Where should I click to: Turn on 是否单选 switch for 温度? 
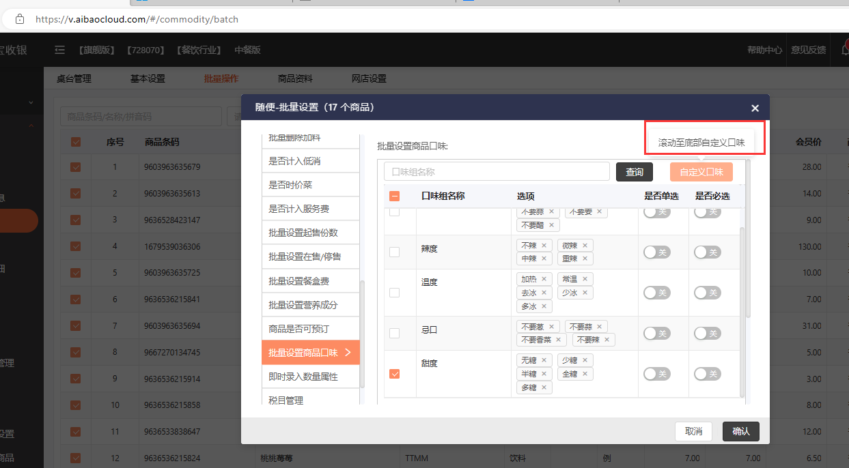656,293
